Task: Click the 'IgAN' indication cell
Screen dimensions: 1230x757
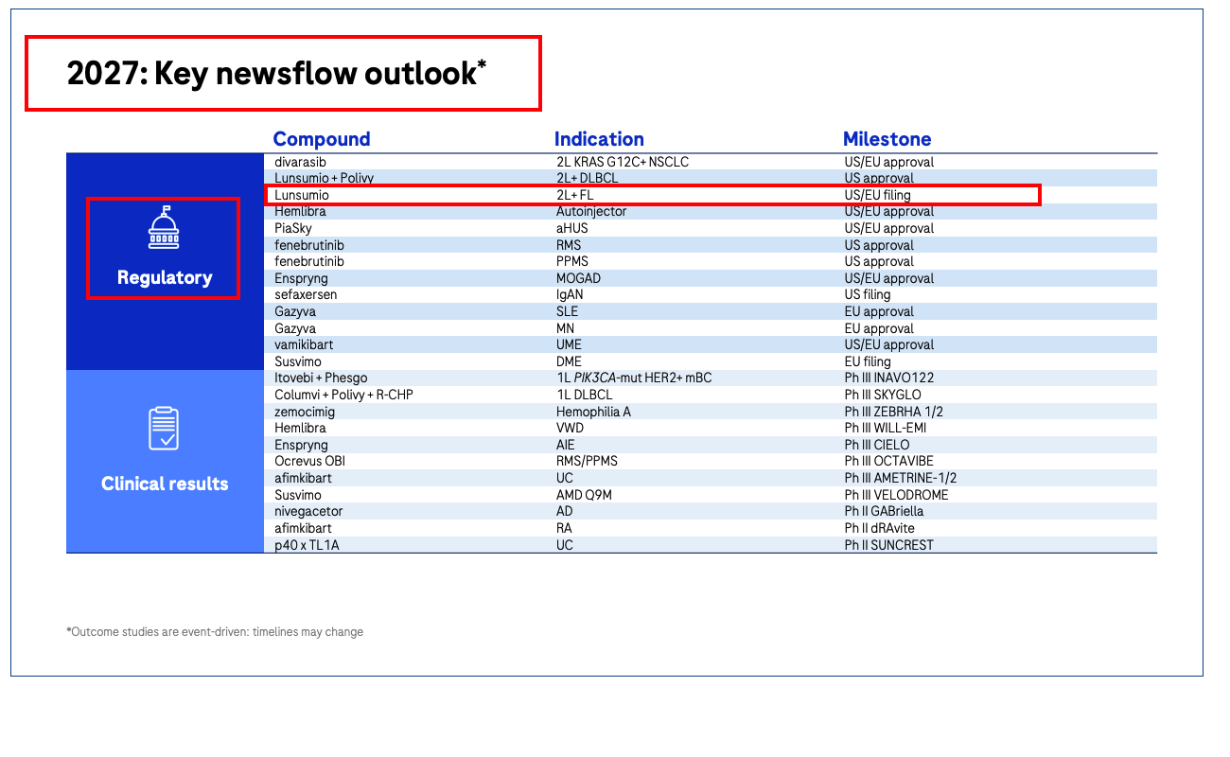Action: pos(570,294)
